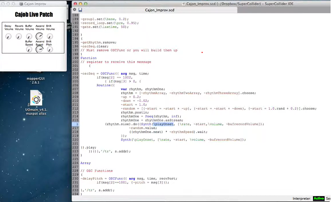Click '~groupl.set(\base, 0.2);' line

coord(105,19)
